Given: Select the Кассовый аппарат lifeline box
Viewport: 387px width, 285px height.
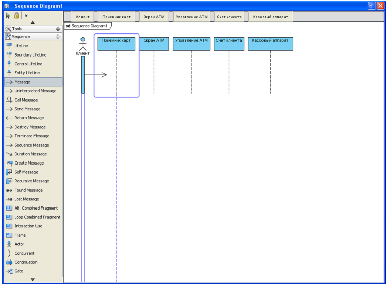Looking at the screenshot, I should (x=271, y=44).
